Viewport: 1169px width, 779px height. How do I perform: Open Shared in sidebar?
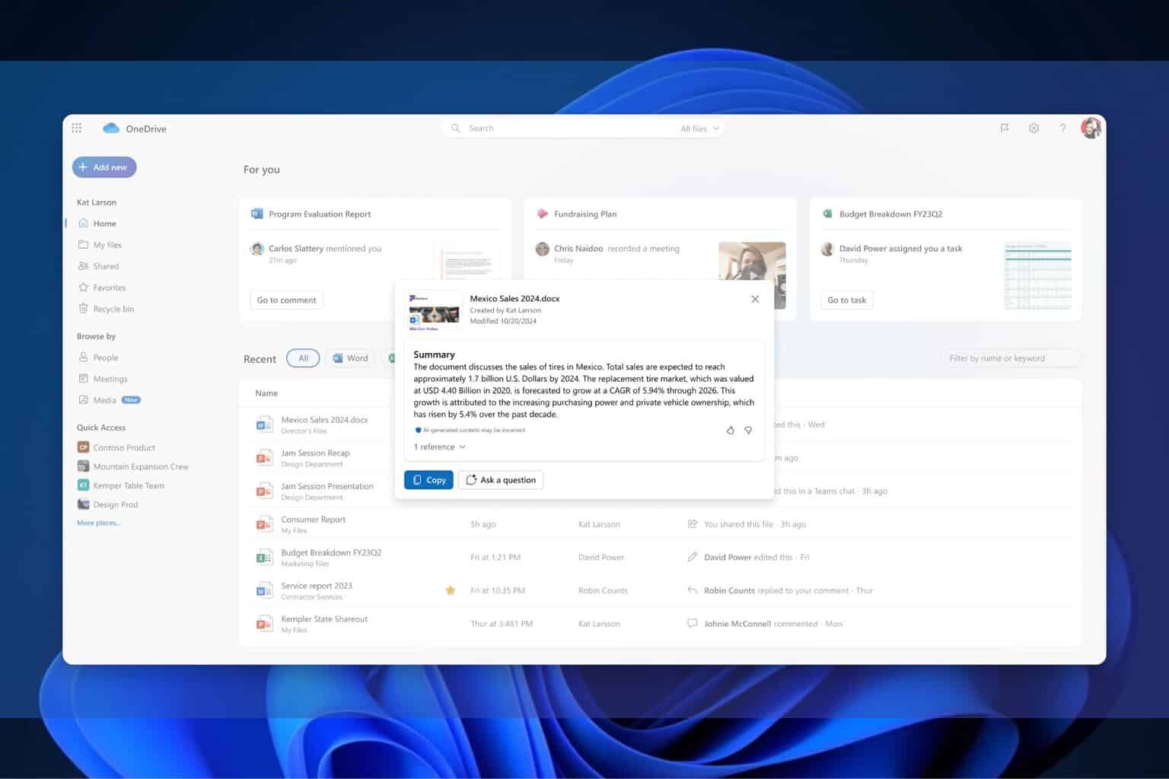(x=106, y=266)
